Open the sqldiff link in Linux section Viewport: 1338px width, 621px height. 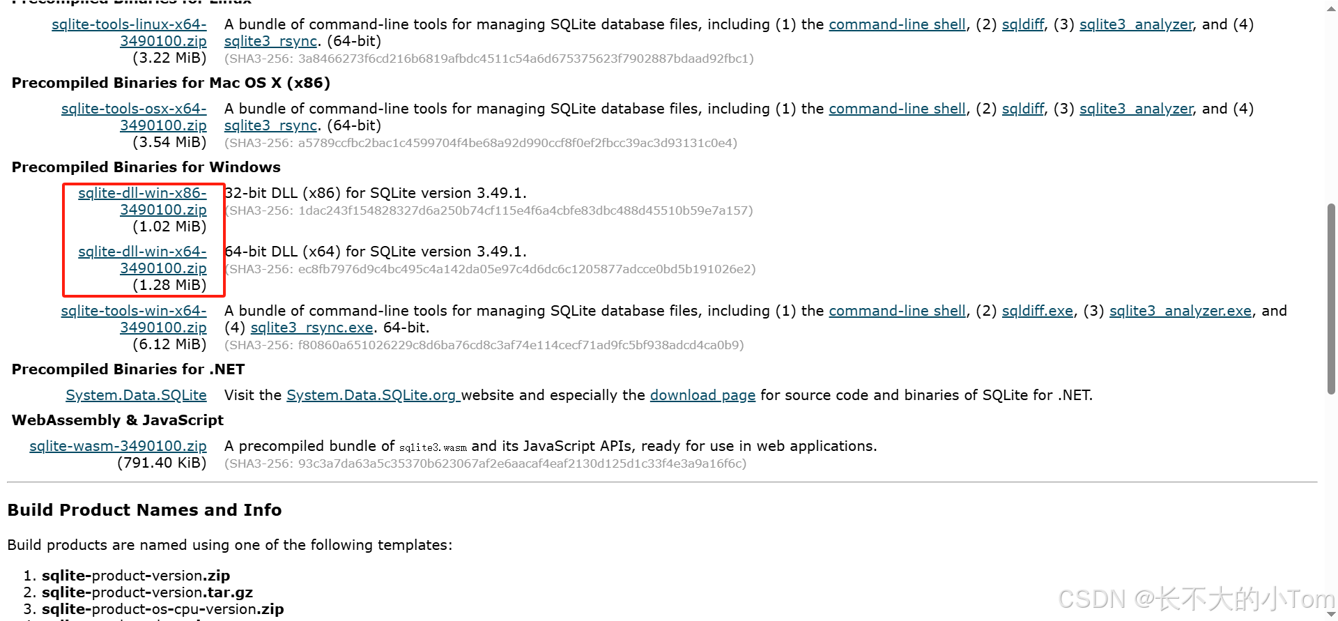point(1022,24)
